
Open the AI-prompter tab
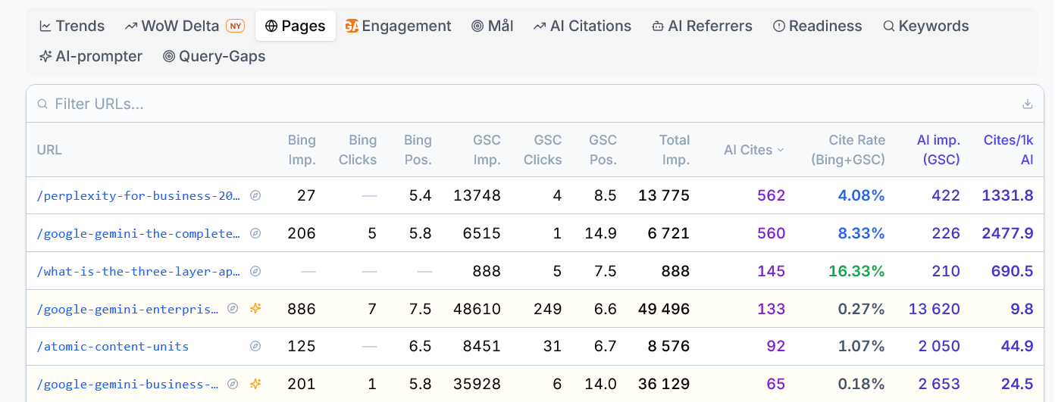tap(91, 56)
